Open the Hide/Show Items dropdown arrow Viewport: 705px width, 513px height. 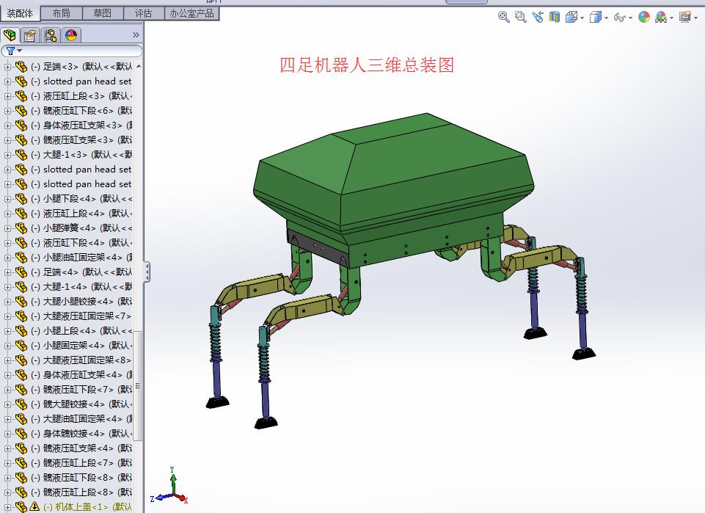630,18
